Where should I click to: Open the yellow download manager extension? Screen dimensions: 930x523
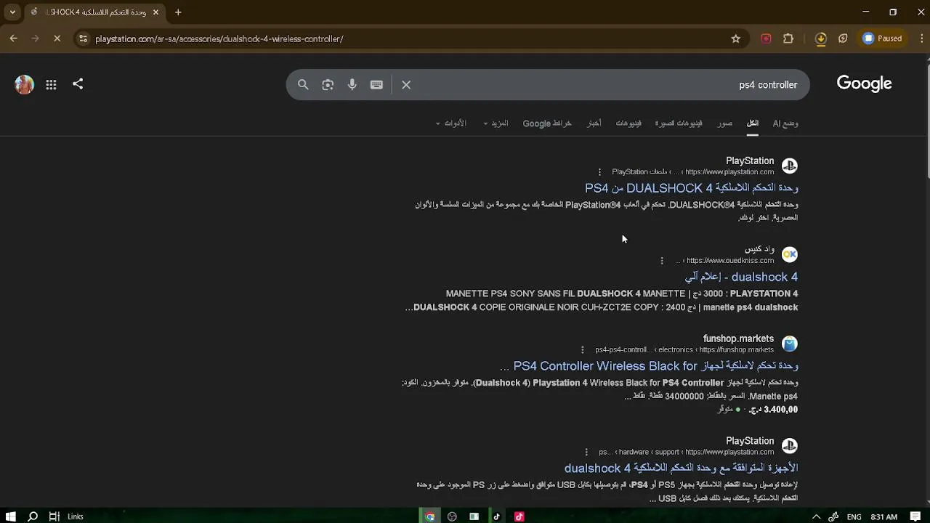coord(821,38)
